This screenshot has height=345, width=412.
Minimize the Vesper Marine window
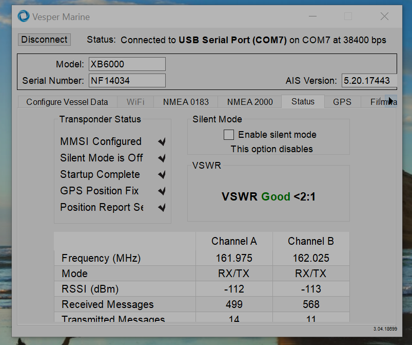(312, 16)
